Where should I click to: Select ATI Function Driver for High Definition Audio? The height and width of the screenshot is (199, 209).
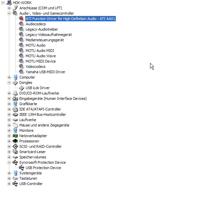(x=71, y=19)
